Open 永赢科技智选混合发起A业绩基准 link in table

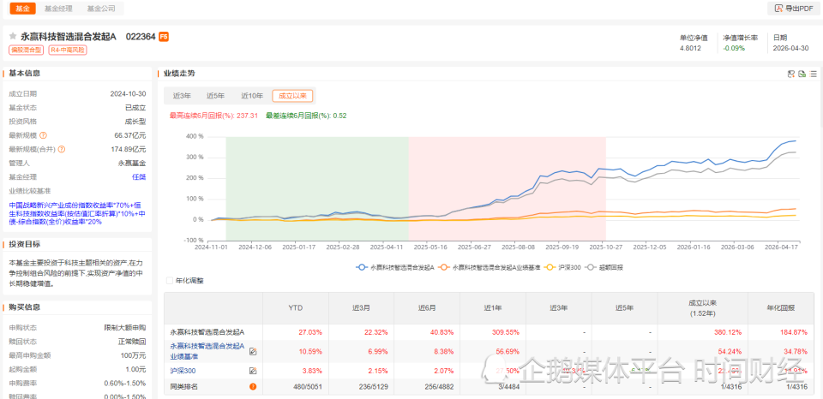[x=207, y=351]
